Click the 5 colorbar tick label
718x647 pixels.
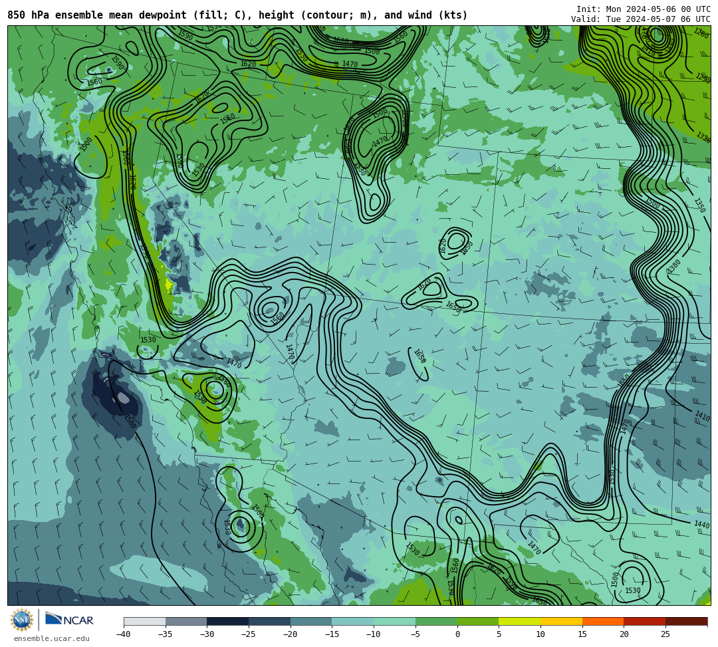pos(499,634)
